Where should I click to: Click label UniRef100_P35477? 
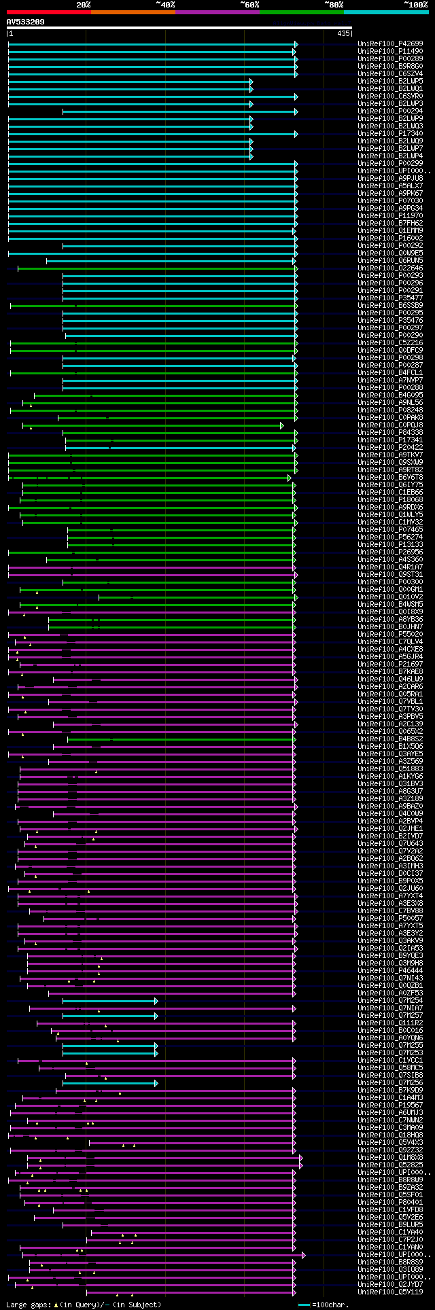tap(390, 298)
